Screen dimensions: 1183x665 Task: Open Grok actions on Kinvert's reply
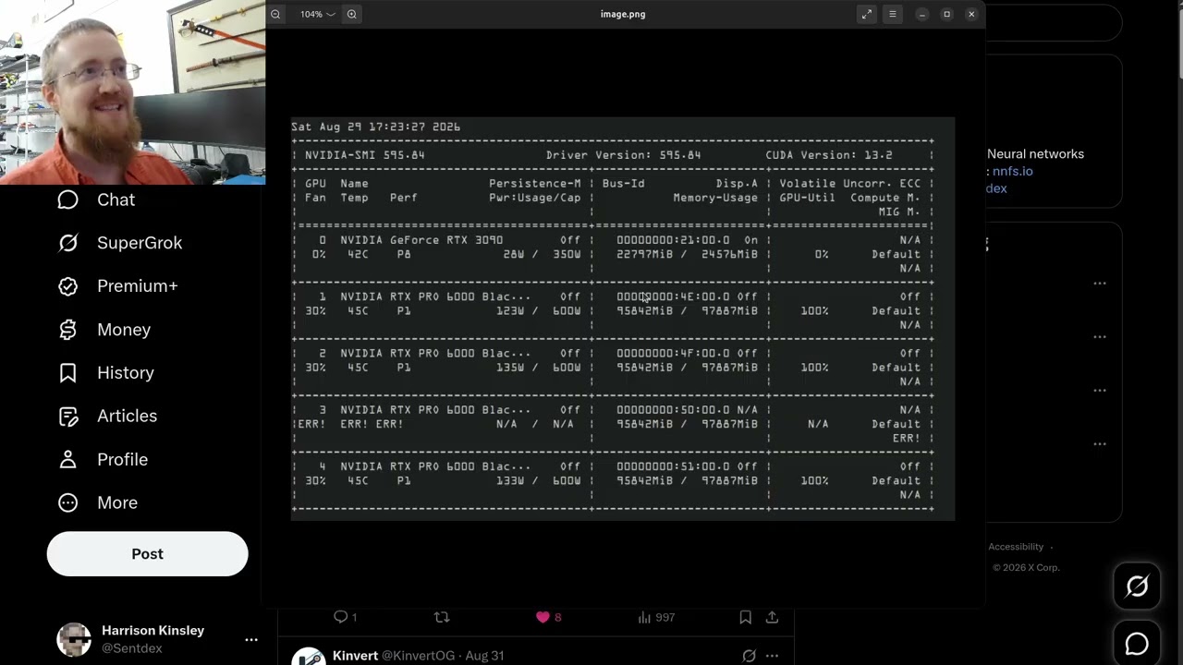(x=749, y=656)
